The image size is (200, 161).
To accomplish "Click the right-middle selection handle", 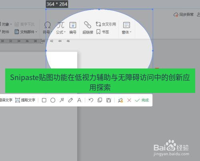I will click(x=153, y=50).
